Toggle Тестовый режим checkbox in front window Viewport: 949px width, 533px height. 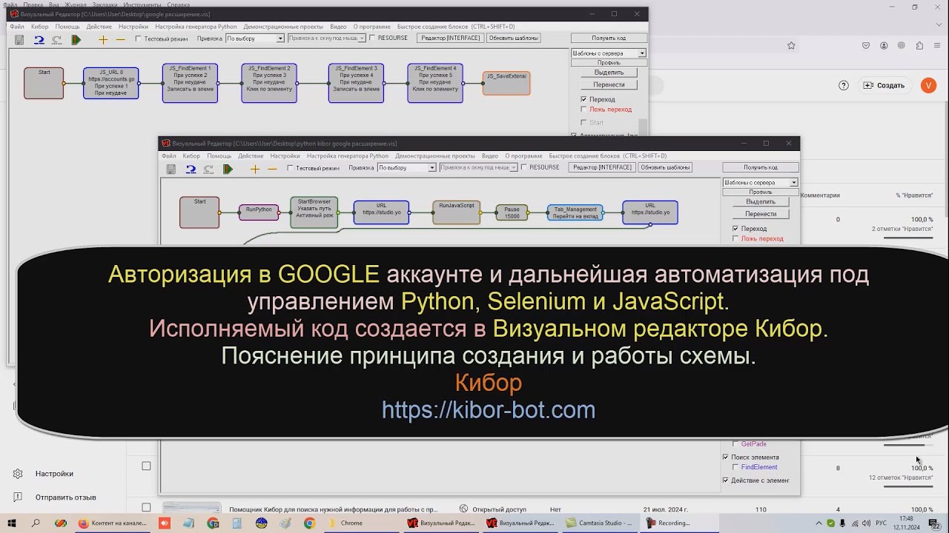pos(291,168)
